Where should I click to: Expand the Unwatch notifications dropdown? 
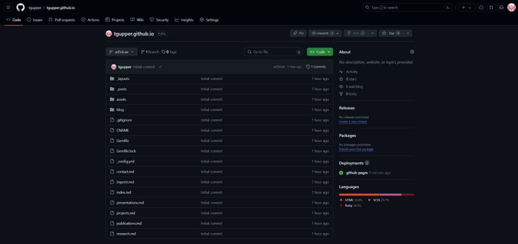326,33
